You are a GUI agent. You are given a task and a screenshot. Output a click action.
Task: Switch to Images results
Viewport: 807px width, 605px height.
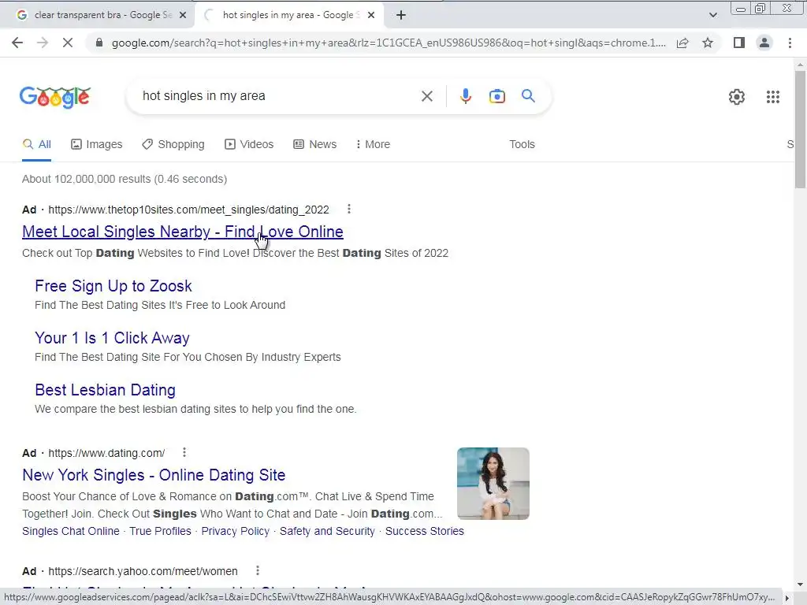tap(97, 145)
